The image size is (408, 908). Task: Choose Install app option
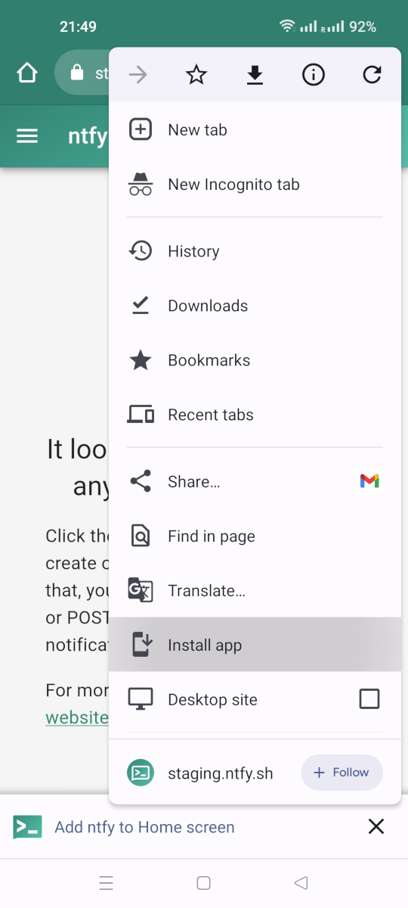(x=255, y=645)
